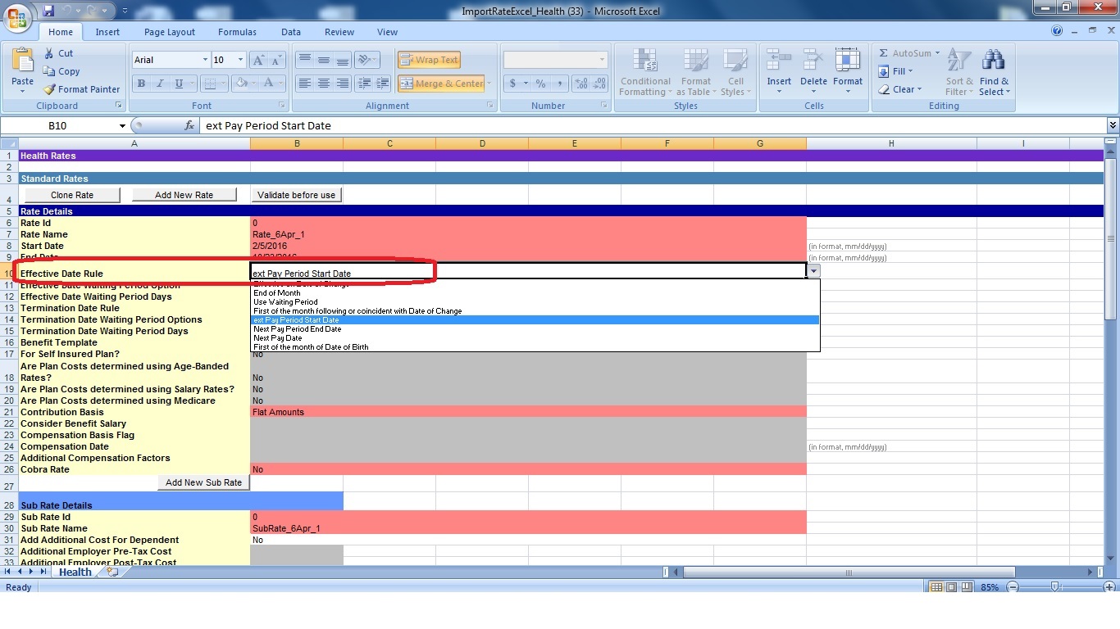Click inside the Name Box showing B10
The width and height of the screenshot is (1120, 629).
pyautogui.click(x=57, y=125)
